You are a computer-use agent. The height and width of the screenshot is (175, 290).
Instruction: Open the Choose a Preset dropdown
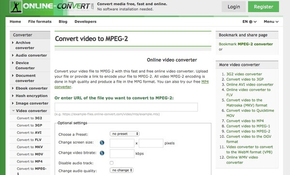[125, 134]
